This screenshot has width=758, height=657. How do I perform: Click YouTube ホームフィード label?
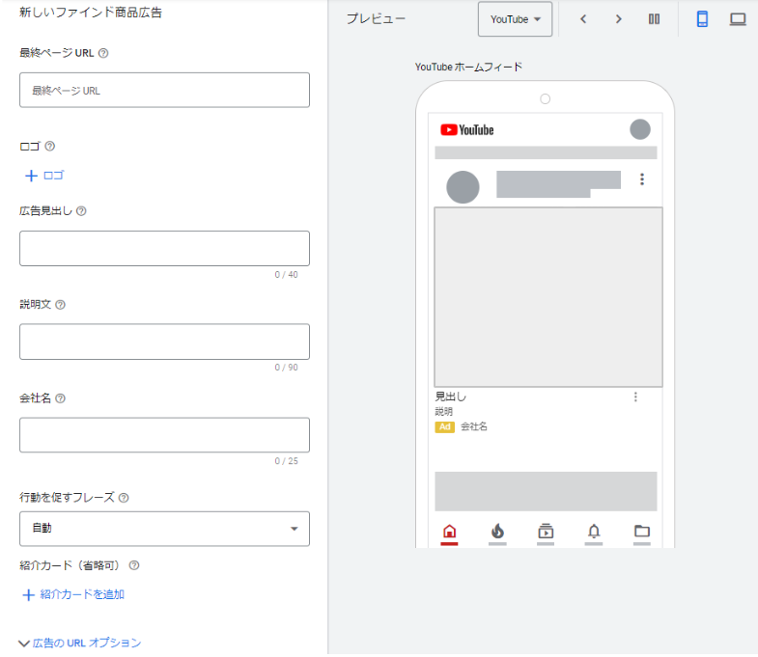[x=468, y=68]
